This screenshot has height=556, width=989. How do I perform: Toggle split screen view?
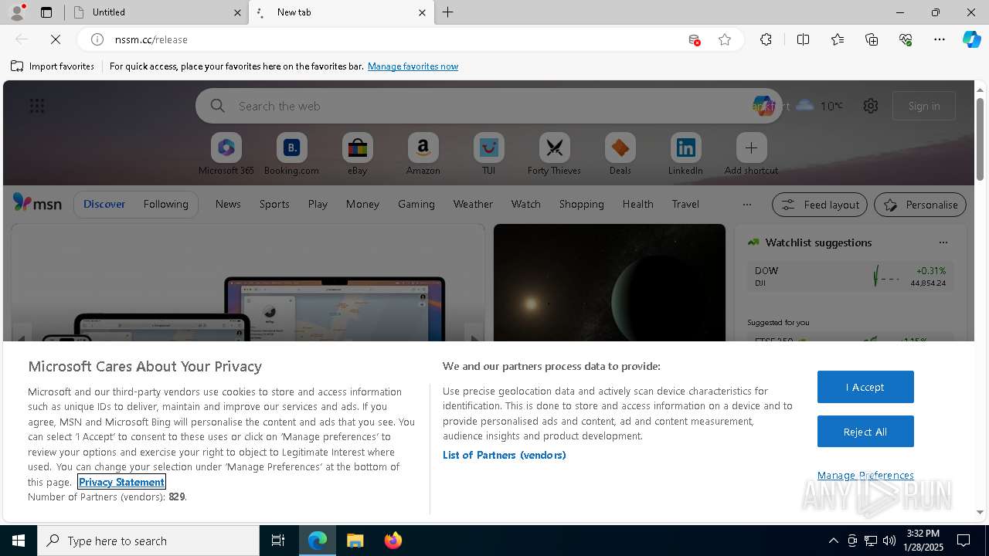point(803,39)
